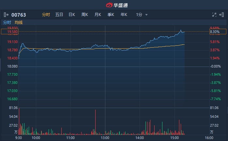The image size is (228, 141).
Task: Select the 分时 timeframe tab
Action: point(46,15)
